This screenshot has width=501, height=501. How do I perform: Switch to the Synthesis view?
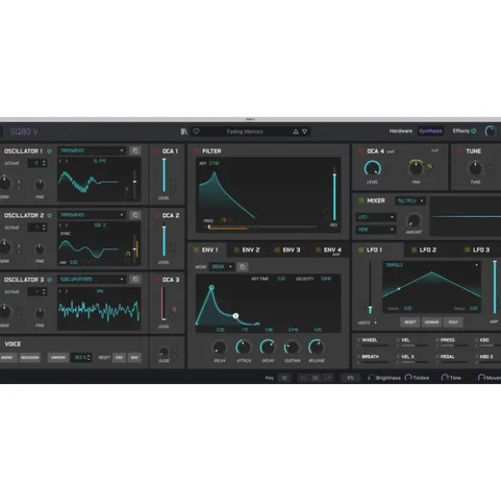pyautogui.click(x=431, y=131)
